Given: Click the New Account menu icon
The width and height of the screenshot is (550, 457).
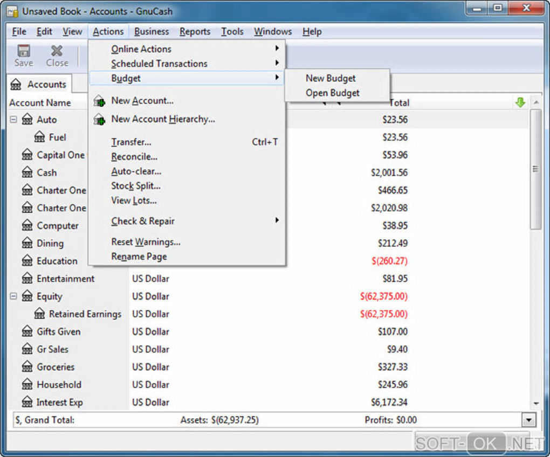Looking at the screenshot, I should (x=99, y=101).
